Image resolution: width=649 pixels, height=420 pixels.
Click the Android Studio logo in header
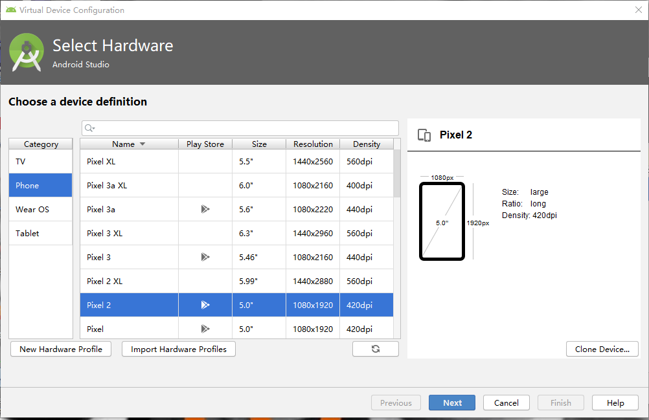[27, 52]
